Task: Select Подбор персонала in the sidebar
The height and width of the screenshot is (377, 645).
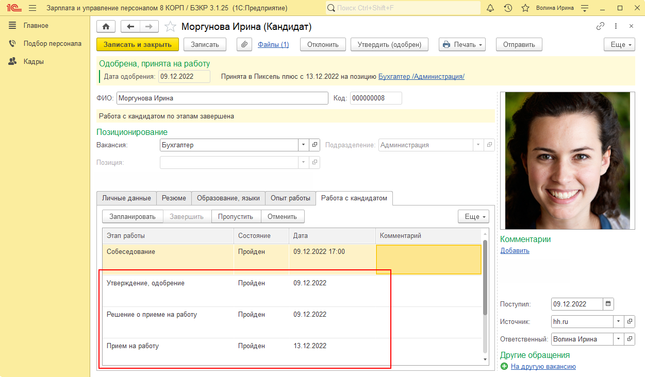Action: (x=52, y=44)
